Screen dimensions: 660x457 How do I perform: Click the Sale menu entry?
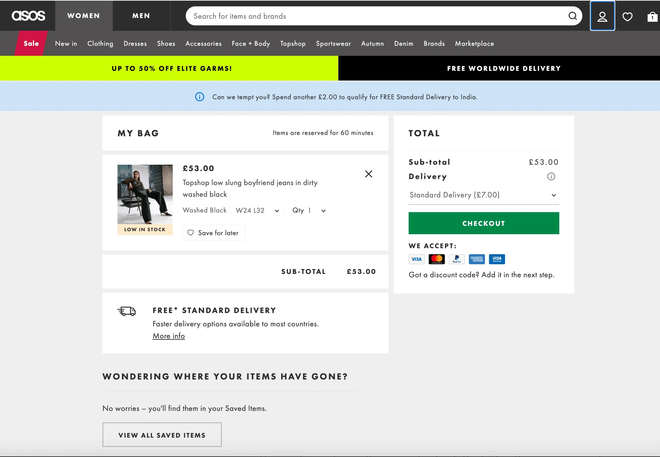tap(31, 43)
